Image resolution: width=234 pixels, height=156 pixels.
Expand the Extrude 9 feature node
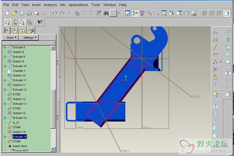coord(5,57)
